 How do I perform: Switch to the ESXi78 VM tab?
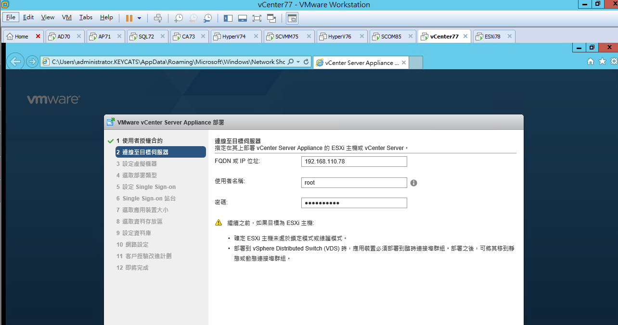492,37
